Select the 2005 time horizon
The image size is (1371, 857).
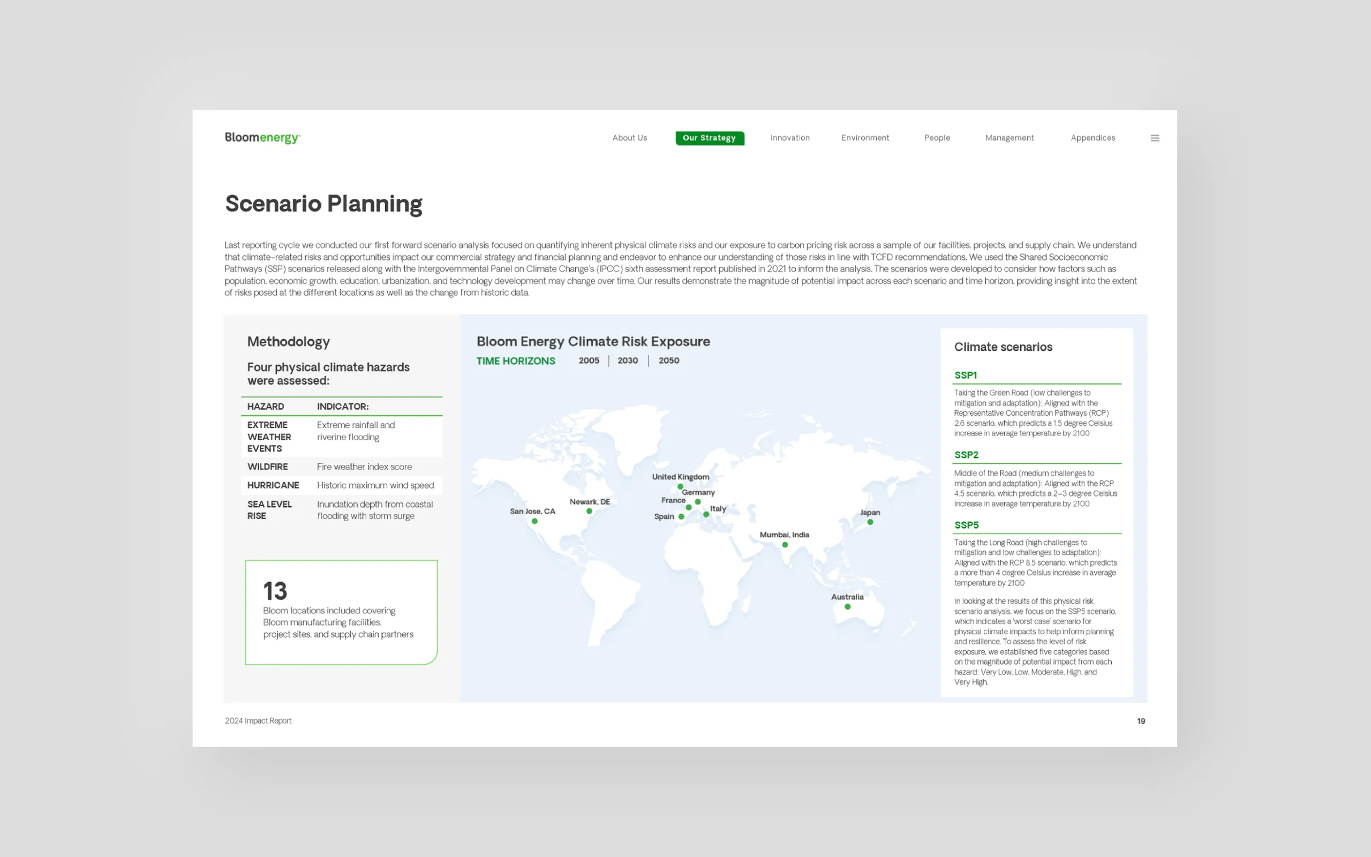coord(589,360)
